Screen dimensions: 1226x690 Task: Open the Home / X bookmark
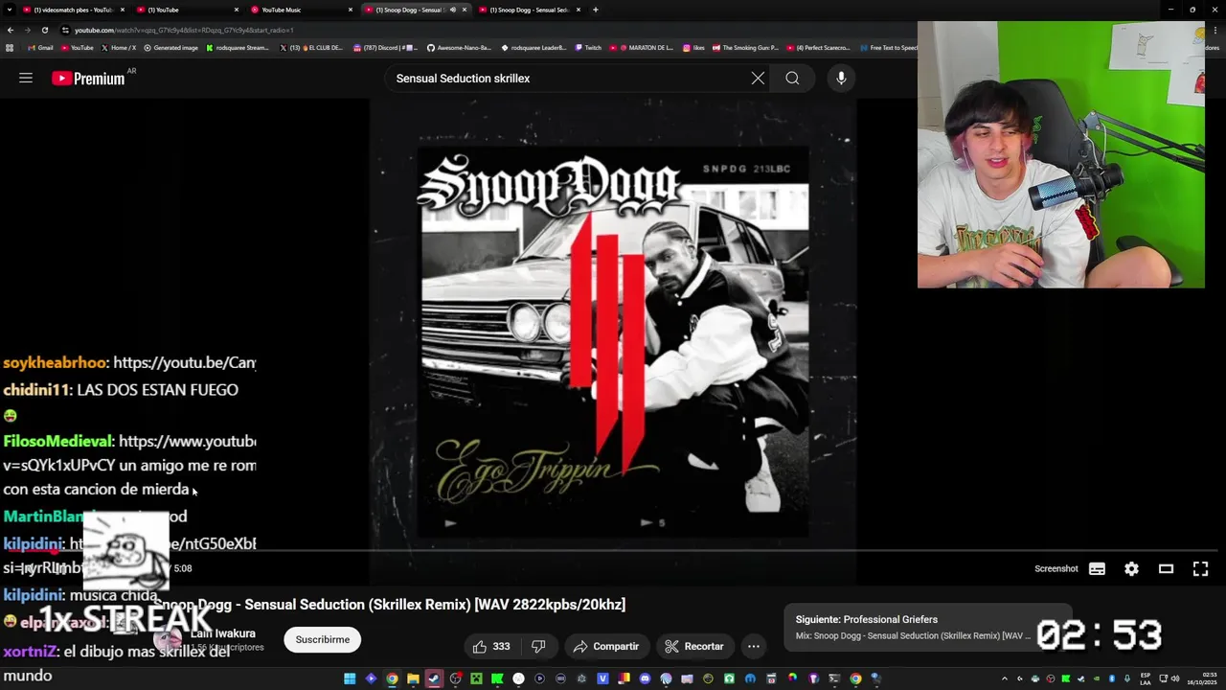(118, 48)
